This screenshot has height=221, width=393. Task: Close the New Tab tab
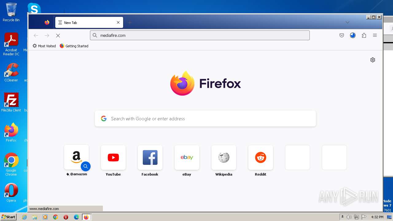tap(118, 22)
